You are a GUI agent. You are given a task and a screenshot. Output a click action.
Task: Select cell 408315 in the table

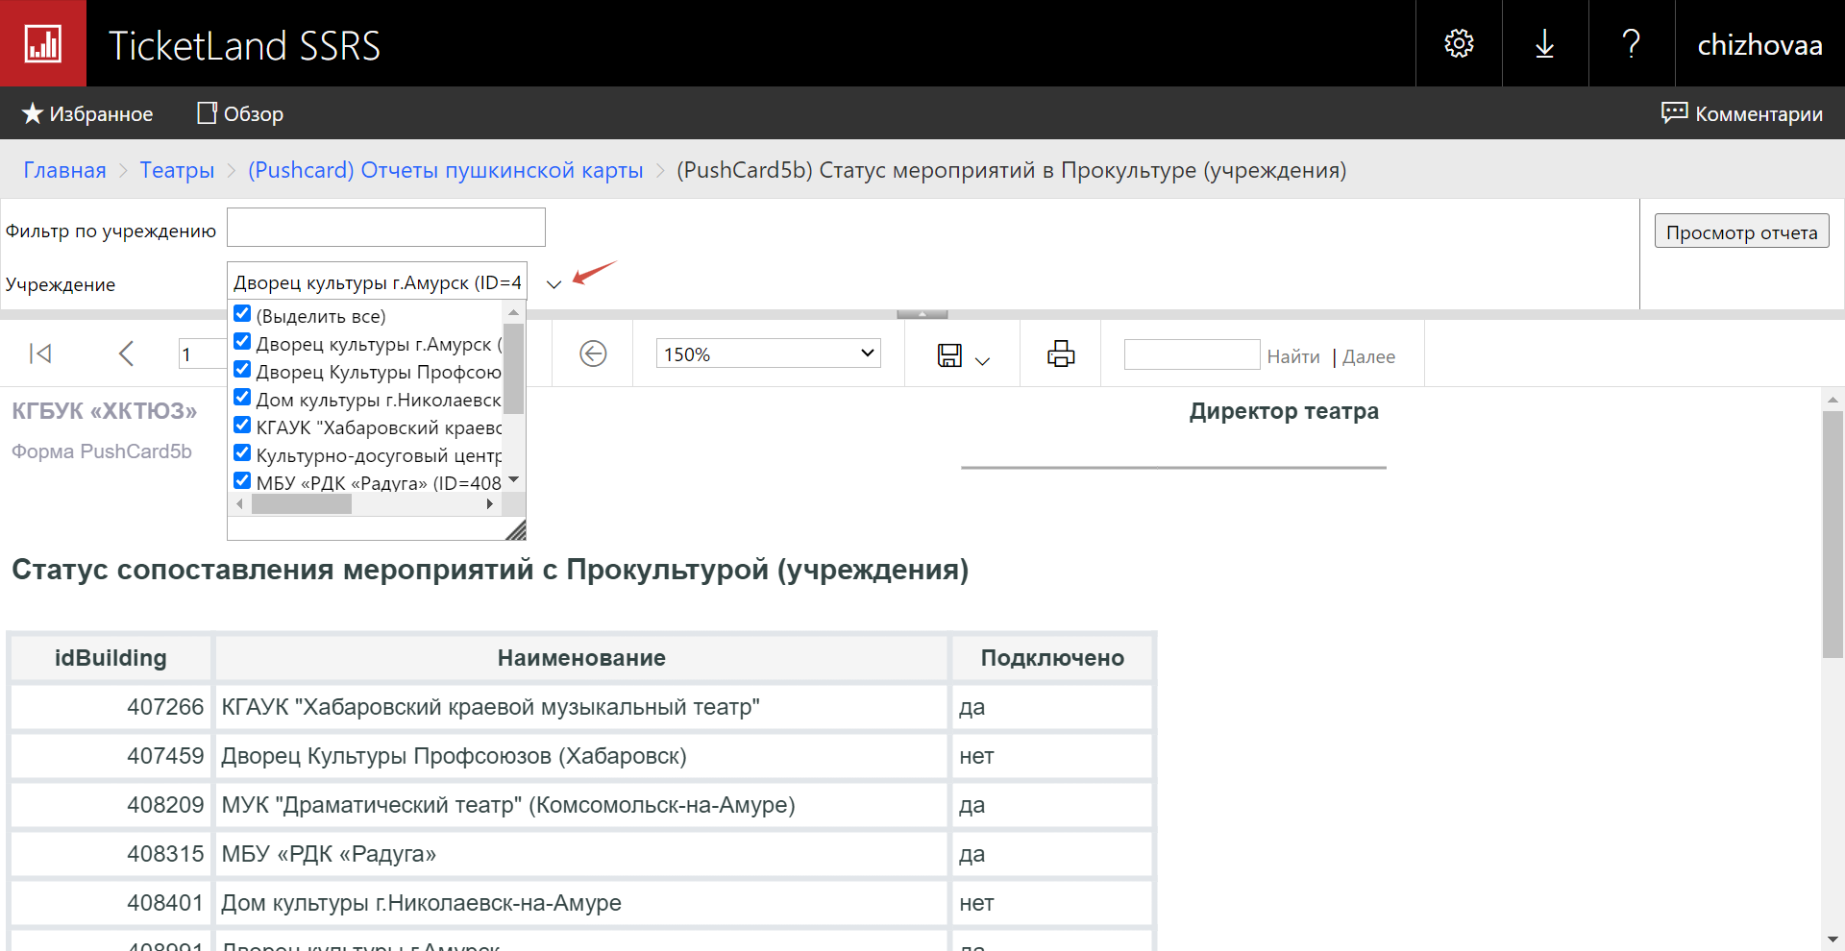click(x=111, y=854)
